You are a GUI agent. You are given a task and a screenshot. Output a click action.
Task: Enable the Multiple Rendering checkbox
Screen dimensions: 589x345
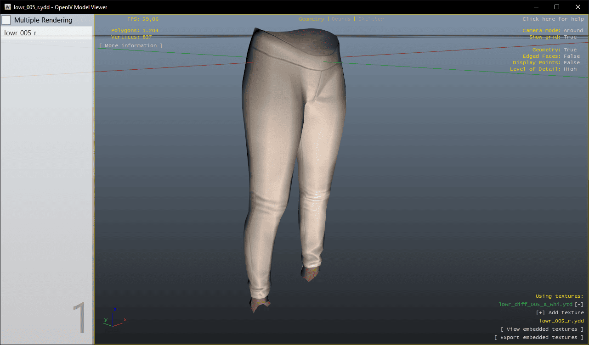click(x=6, y=20)
